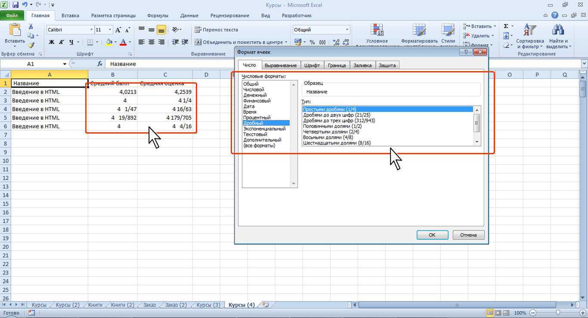Switch to the Формулы ribbon tab
The image size is (588, 318).
[158, 16]
